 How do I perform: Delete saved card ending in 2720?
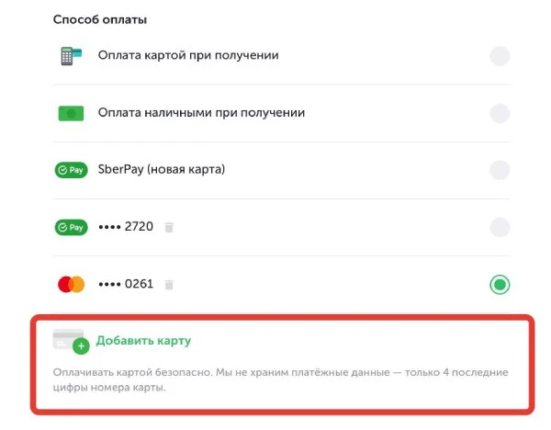click(x=169, y=228)
